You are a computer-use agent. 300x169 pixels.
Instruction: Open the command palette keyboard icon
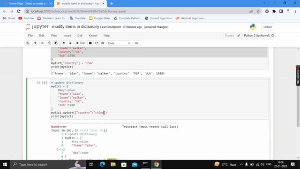[136, 43]
